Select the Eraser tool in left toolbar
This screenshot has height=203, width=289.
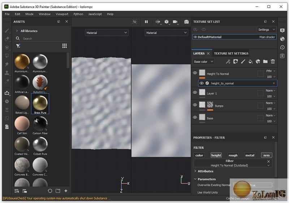(x=7, y=39)
